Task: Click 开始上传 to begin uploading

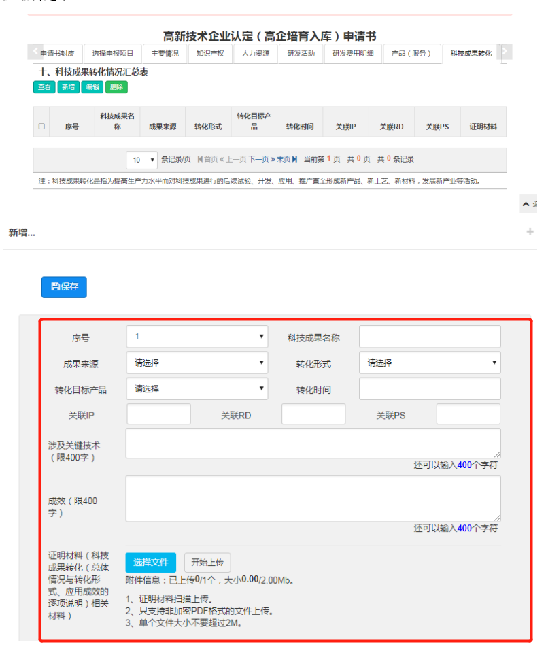Action: pyautogui.click(x=207, y=562)
